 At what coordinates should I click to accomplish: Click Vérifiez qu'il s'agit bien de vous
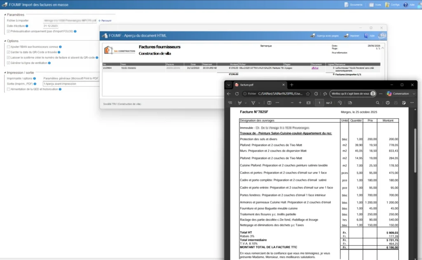pos(353,94)
